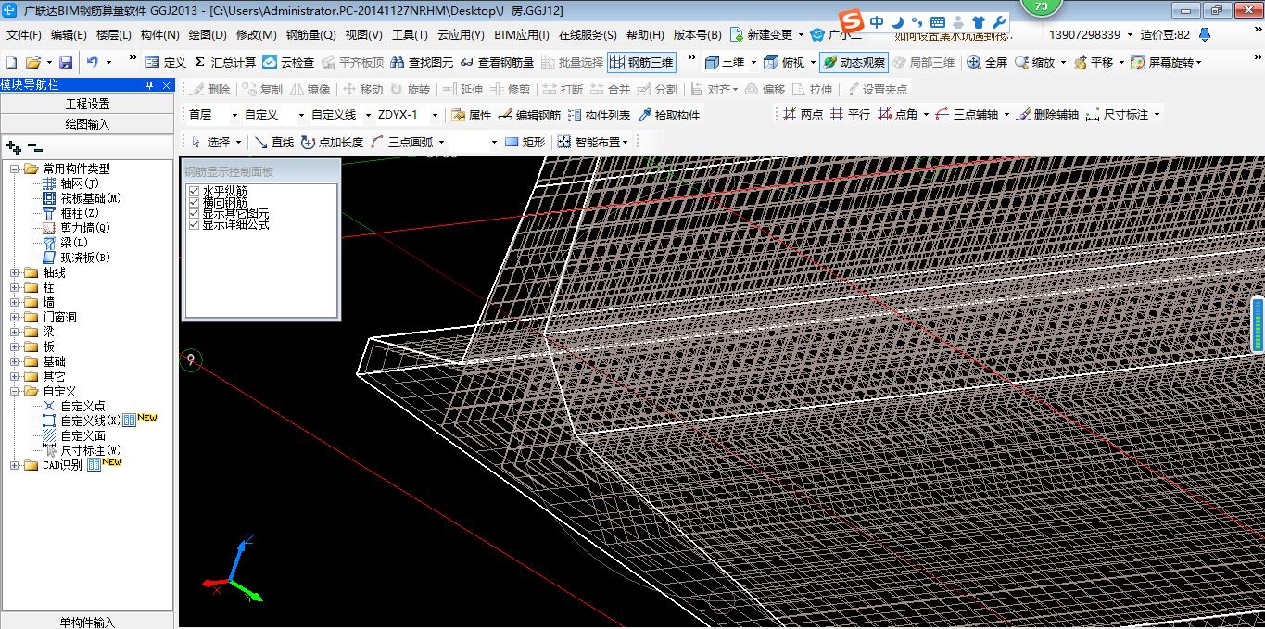Expand the 基础 tree folder
Image resolution: width=1265 pixels, height=629 pixels.
[x=15, y=361]
